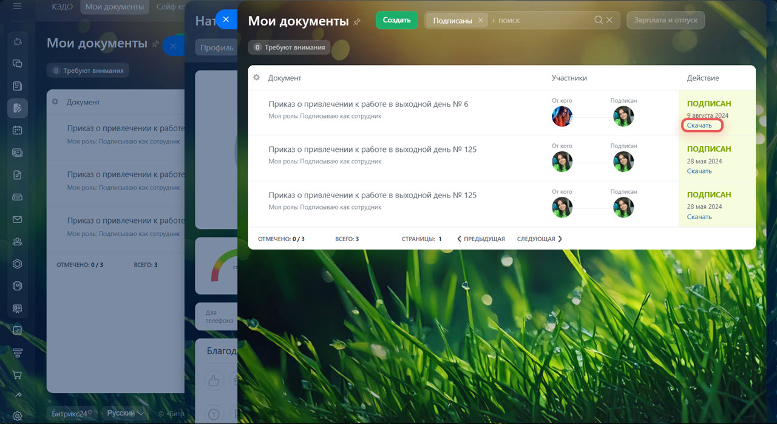This screenshot has width=777, height=424.
Task: Click the presentation board icon in sidebar
Action: (x=18, y=309)
